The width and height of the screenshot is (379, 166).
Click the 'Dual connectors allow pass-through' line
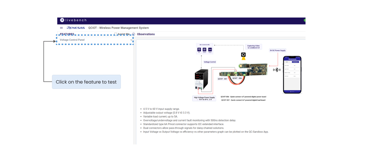(183, 128)
